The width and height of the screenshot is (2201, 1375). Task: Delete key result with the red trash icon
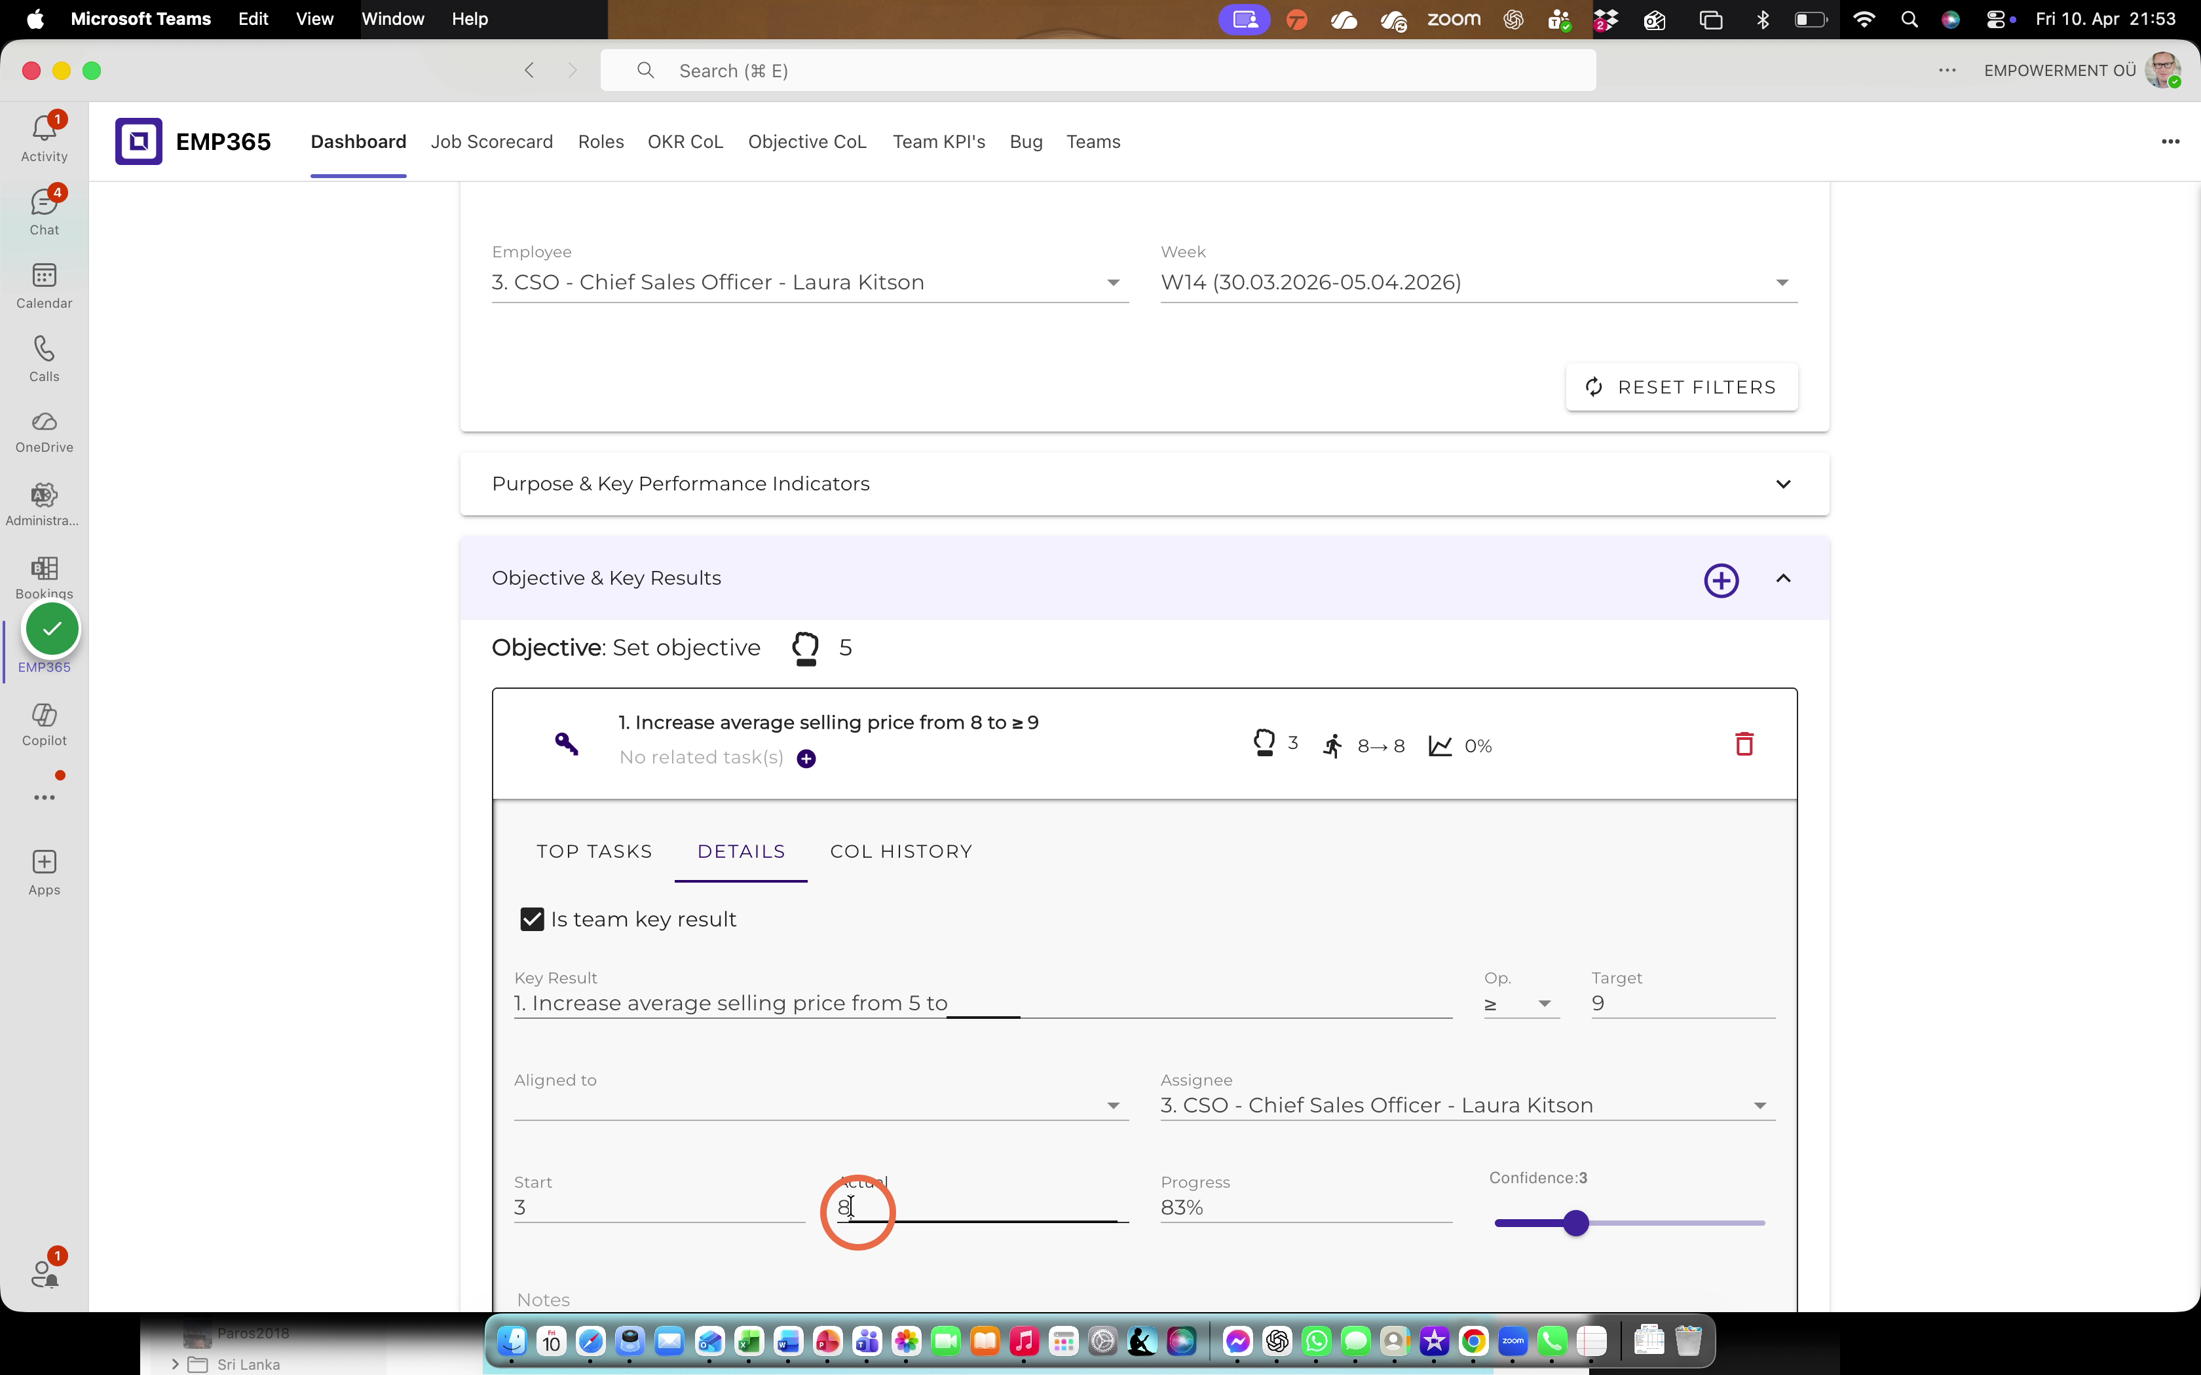pyautogui.click(x=1744, y=744)
